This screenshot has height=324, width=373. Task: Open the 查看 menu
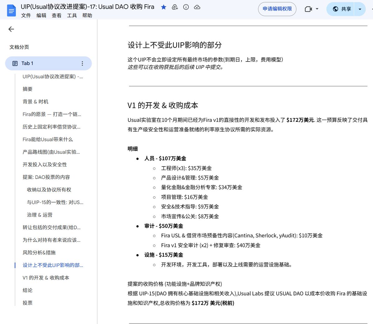[57, 15]
